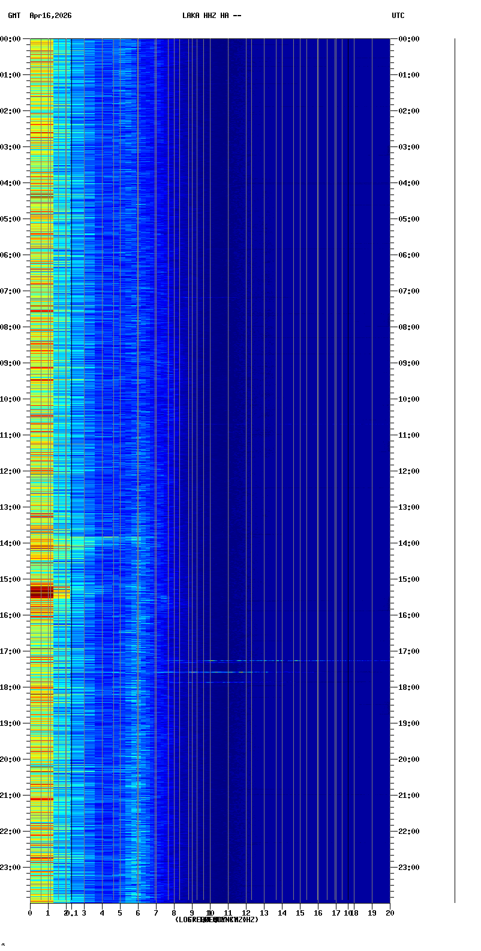The width and height of the screenshot is (481, 951).
Task: Select the 15 Hz frequency axis label
Action: click(300, 913)
